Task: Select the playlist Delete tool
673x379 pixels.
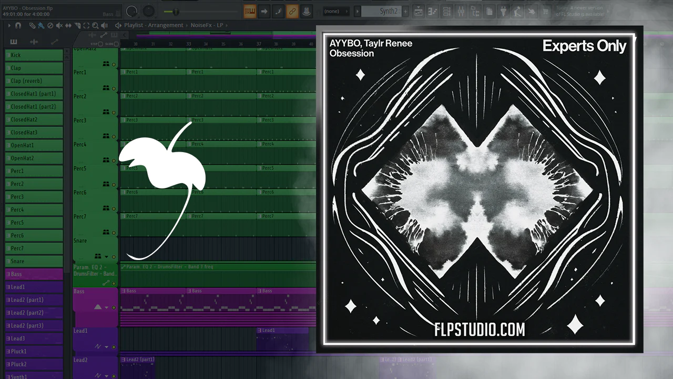Action: tap(50, 25)
